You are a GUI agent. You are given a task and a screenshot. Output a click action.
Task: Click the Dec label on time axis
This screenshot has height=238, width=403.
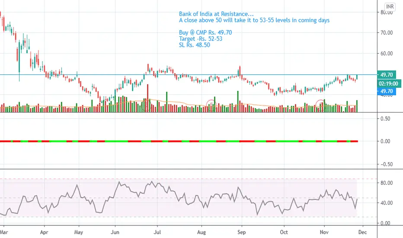362,232
